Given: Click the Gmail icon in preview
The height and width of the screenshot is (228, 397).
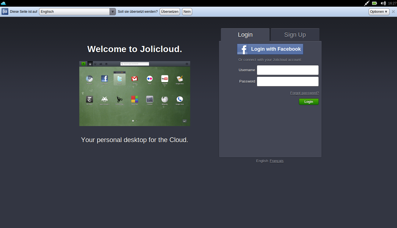Looking at the screenshot, I should [134, 79].
